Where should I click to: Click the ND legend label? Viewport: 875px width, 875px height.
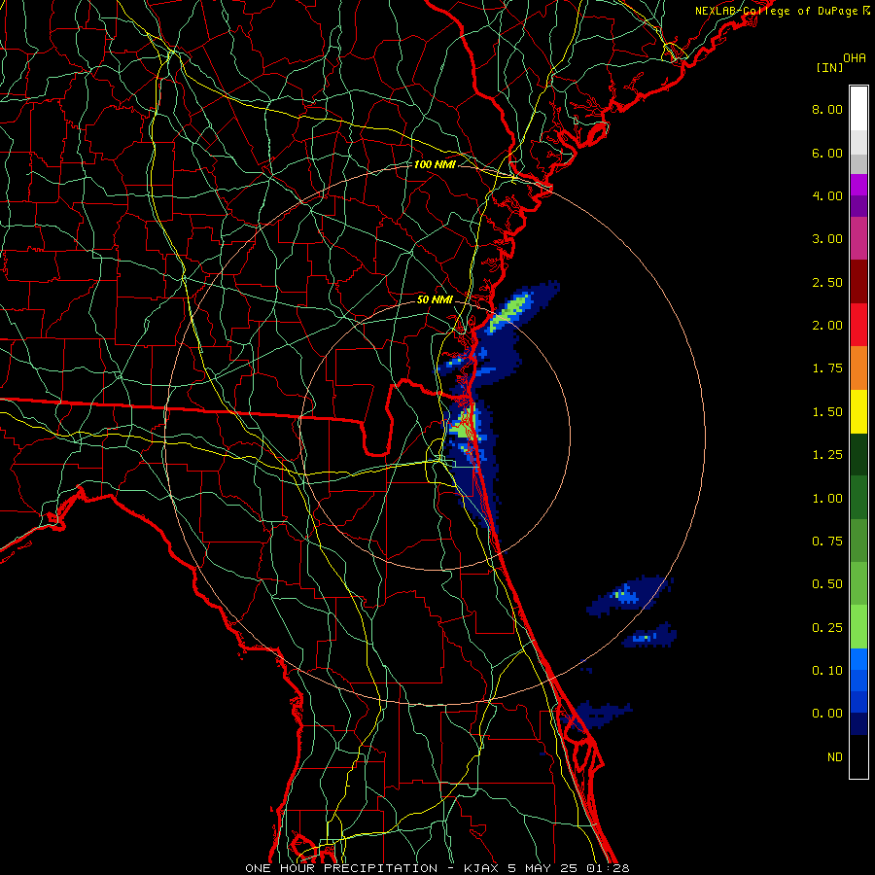click(x=835, y=757)
